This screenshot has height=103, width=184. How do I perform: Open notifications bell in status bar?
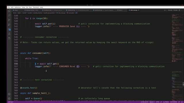[x=182, y=102]
